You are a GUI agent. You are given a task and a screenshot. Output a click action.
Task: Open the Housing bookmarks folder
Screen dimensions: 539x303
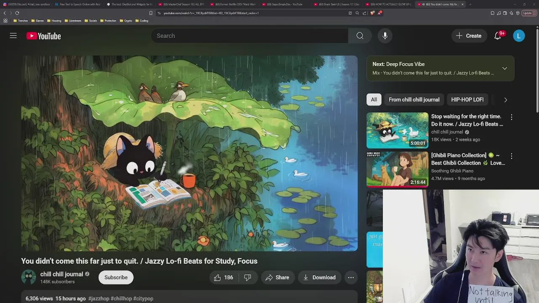[x=53, y=21]
